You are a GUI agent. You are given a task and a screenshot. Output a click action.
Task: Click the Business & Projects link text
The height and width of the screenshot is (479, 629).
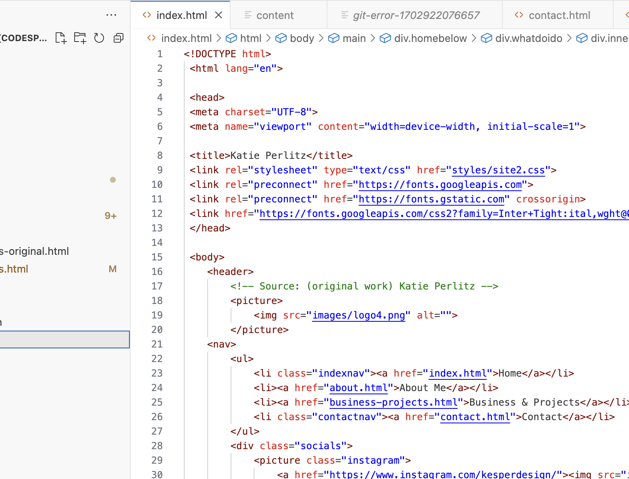click(525, 402)
